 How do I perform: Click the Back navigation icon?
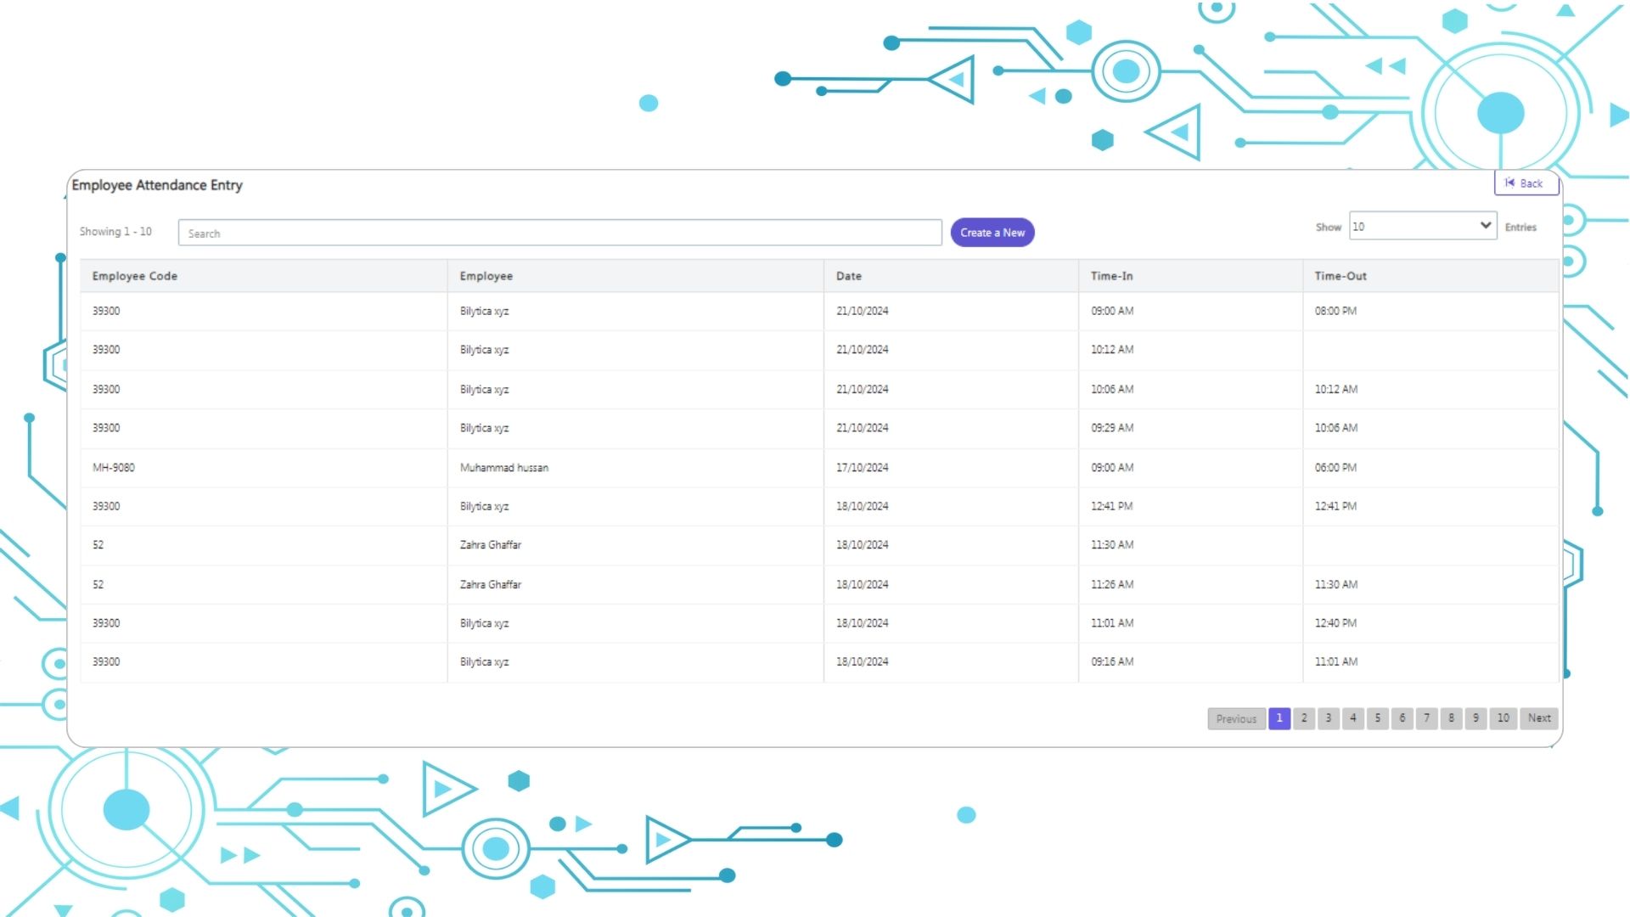pos(1511,183)
